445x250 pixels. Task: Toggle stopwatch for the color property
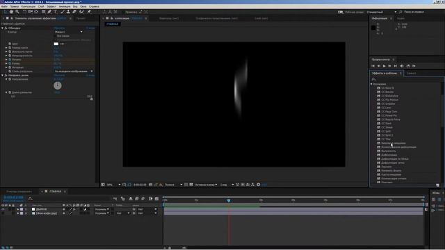(10, 44)
